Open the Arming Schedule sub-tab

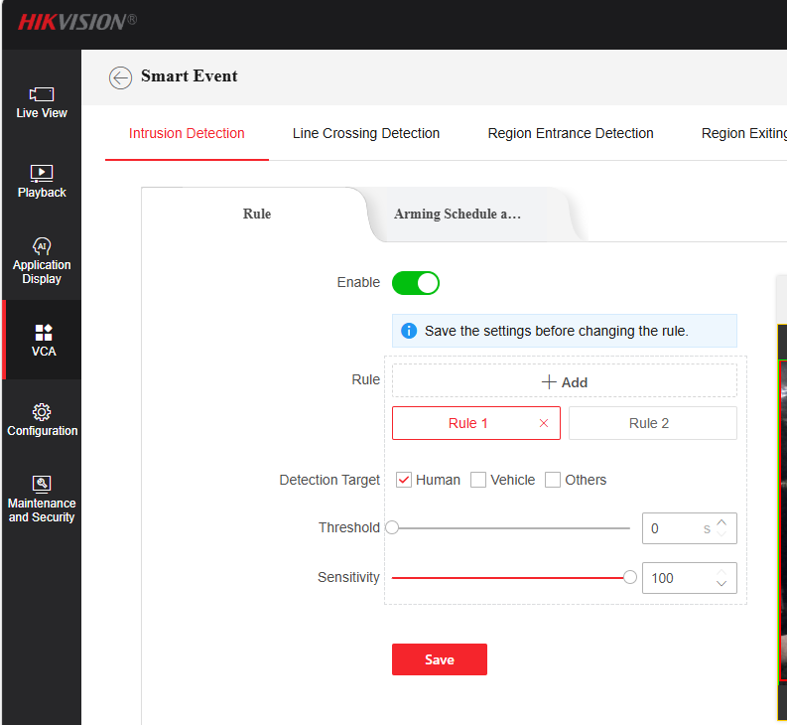click(458, 215)
